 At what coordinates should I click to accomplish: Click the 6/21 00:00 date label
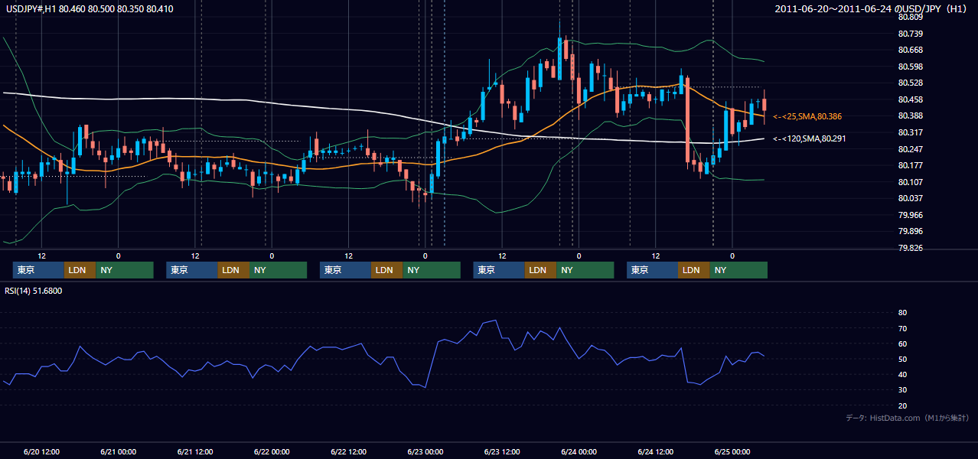pyautogui.click(x=119, y=451)
